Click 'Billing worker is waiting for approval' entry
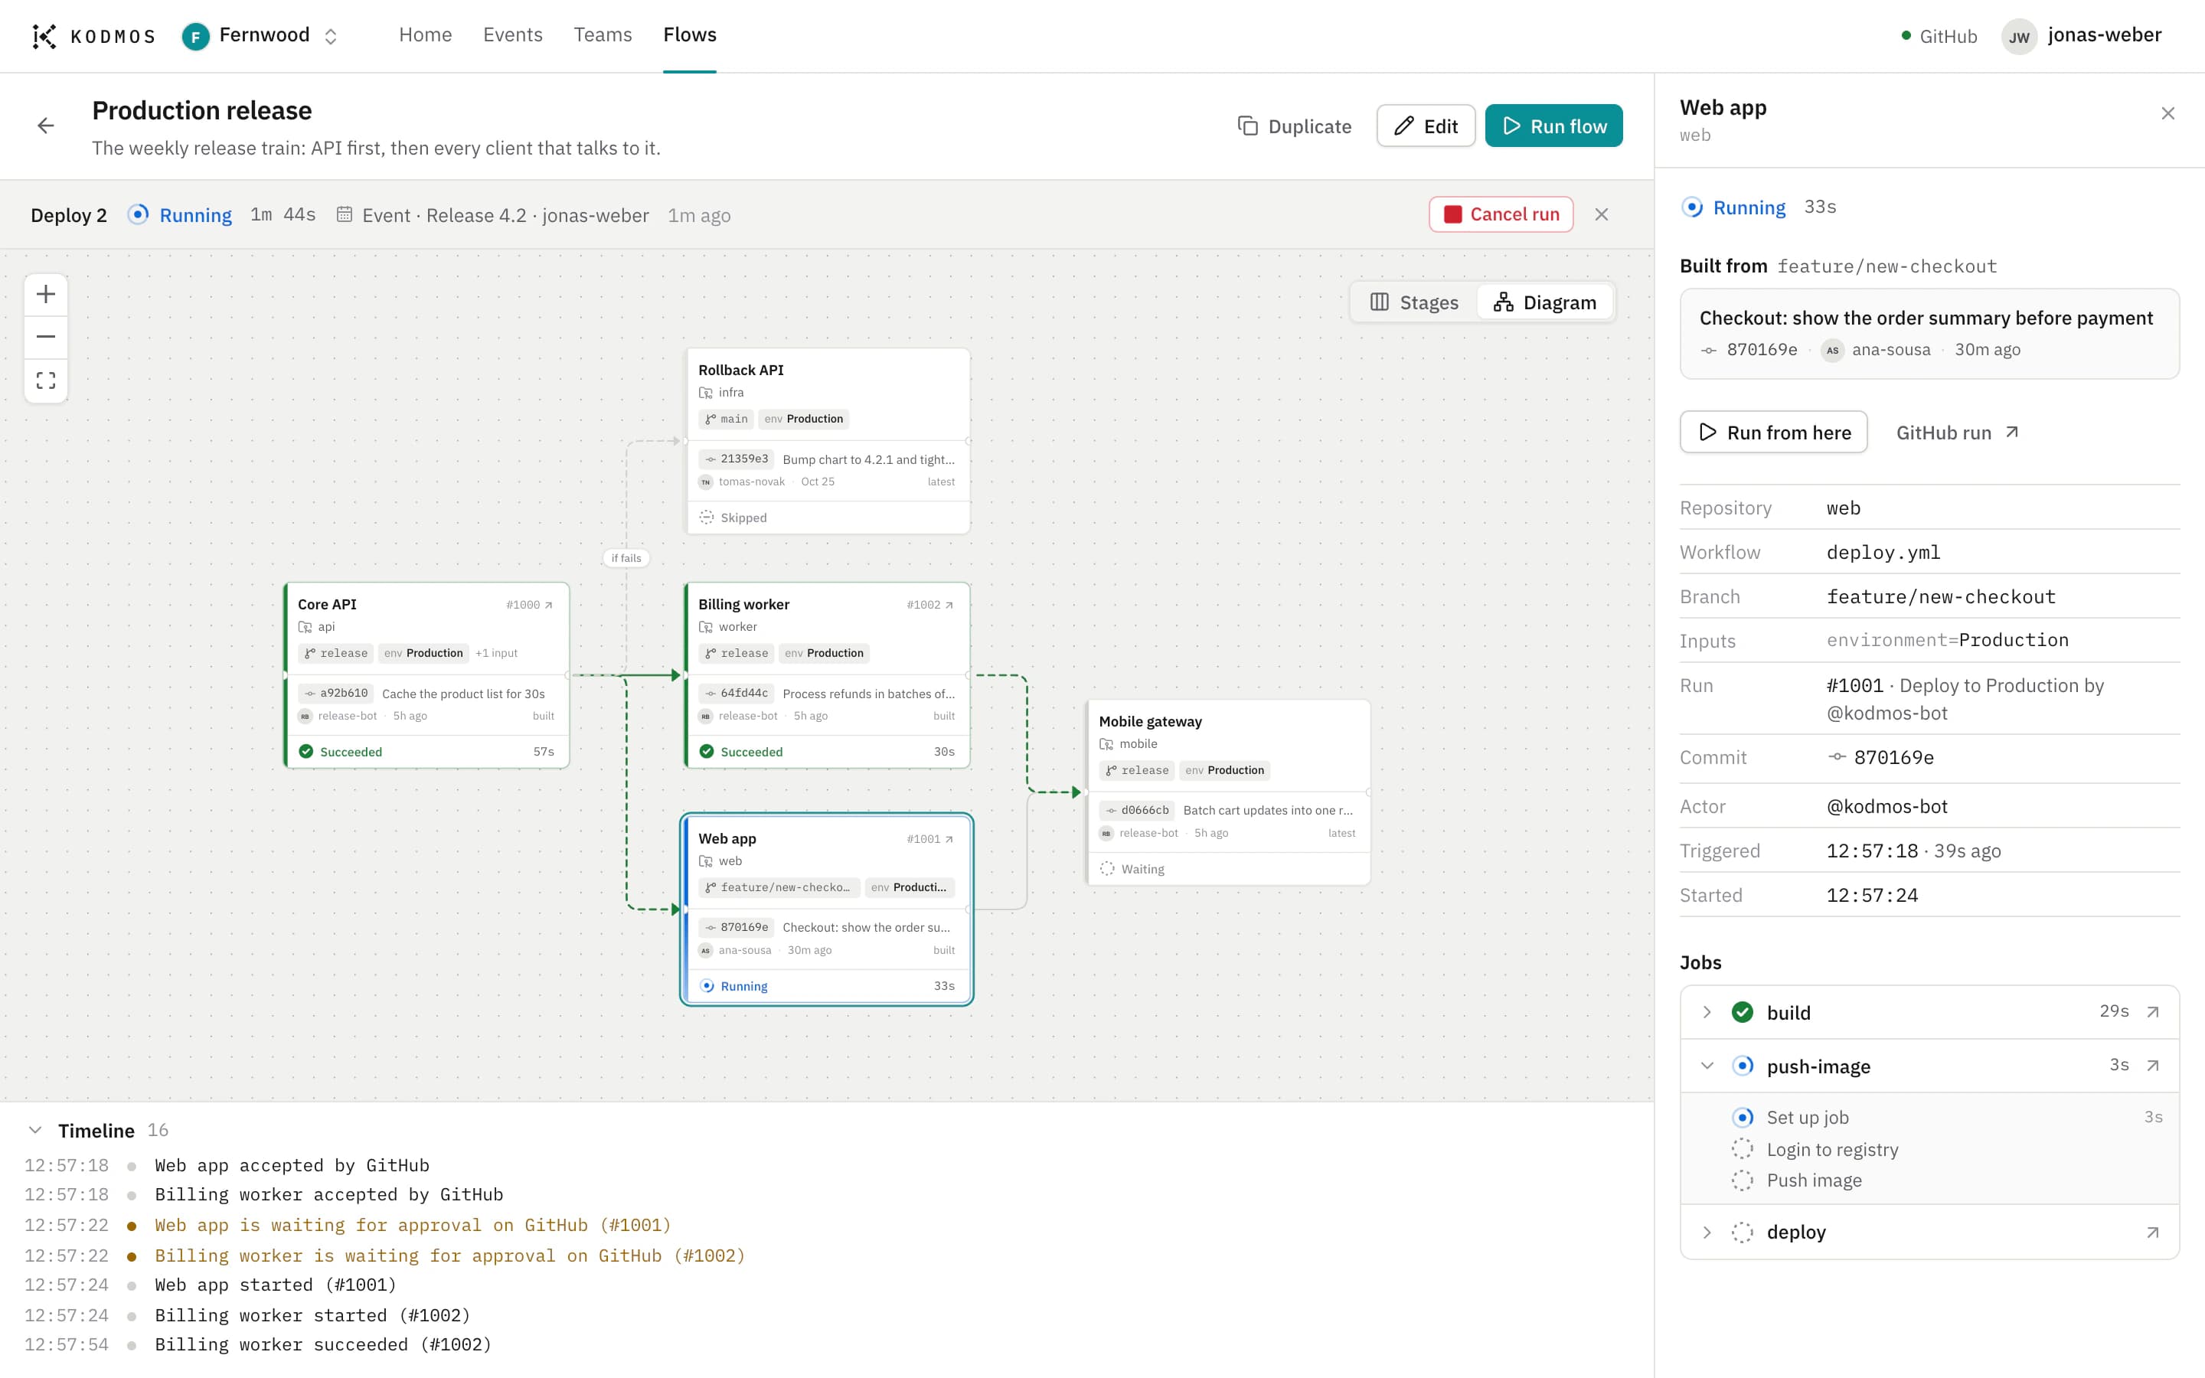The height and width of the screenshot is (1378, 2205). coord(450,1256)
